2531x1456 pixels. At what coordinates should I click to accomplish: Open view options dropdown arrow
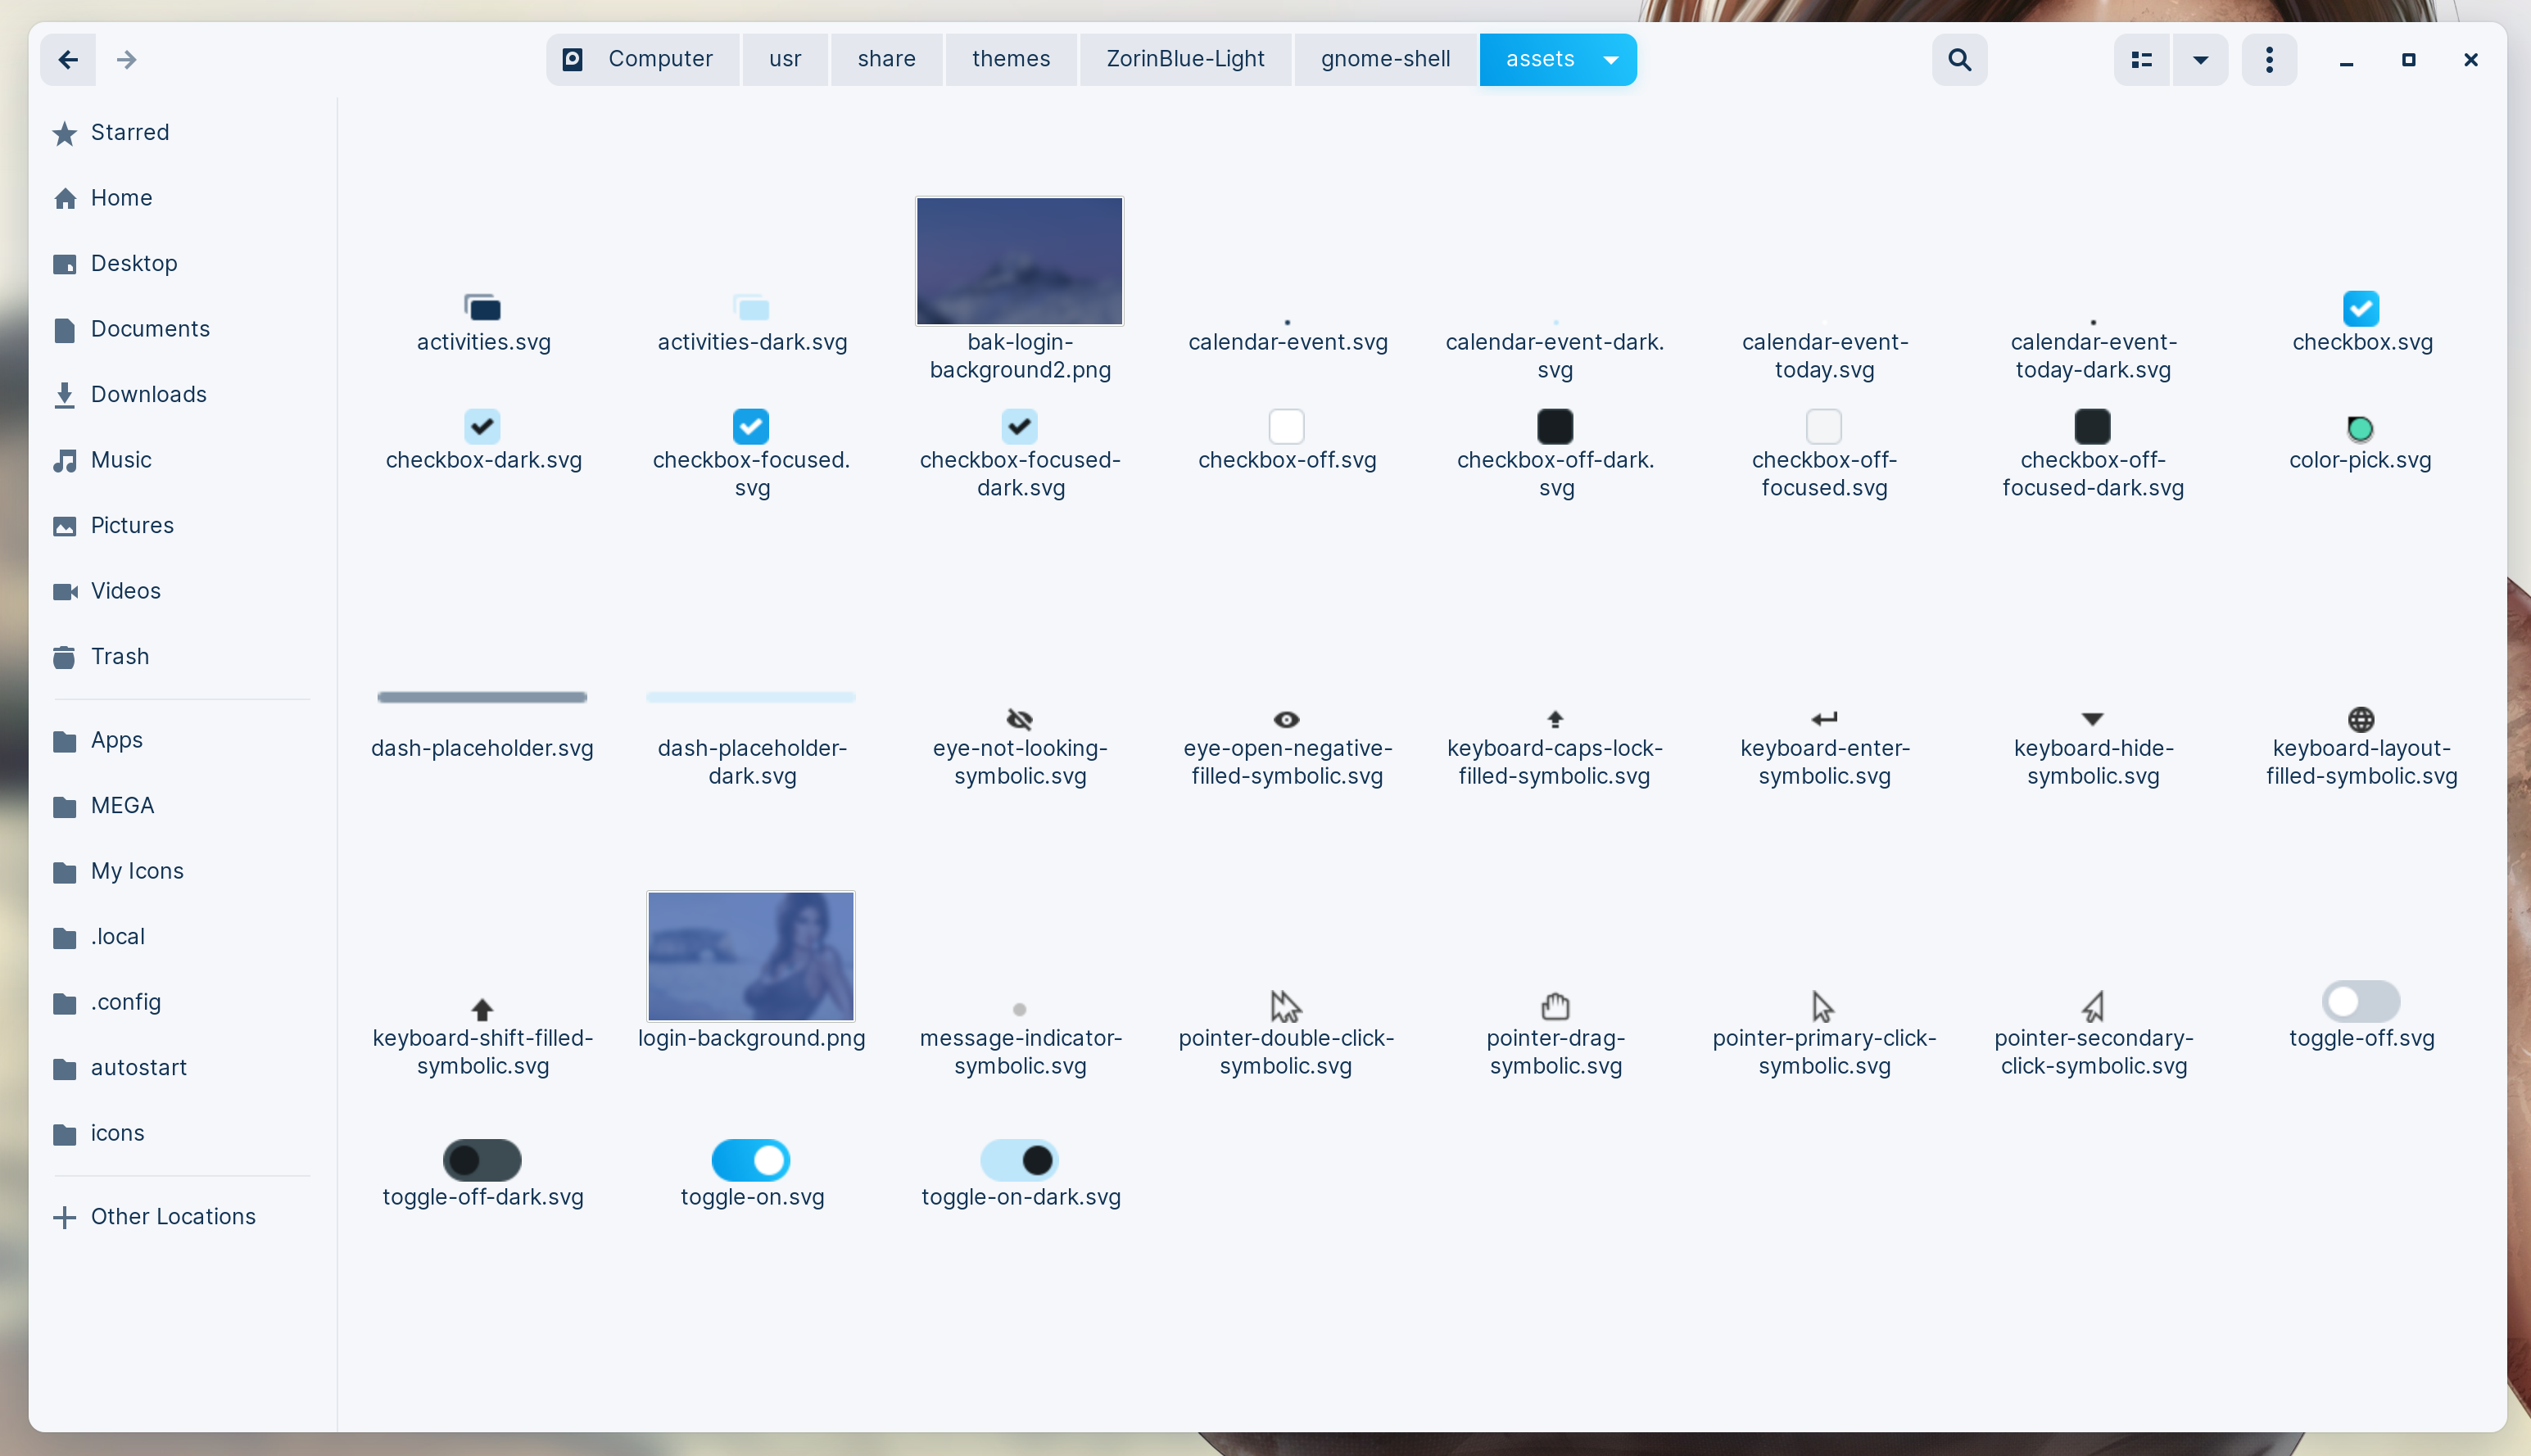[x=2200, y=60]
